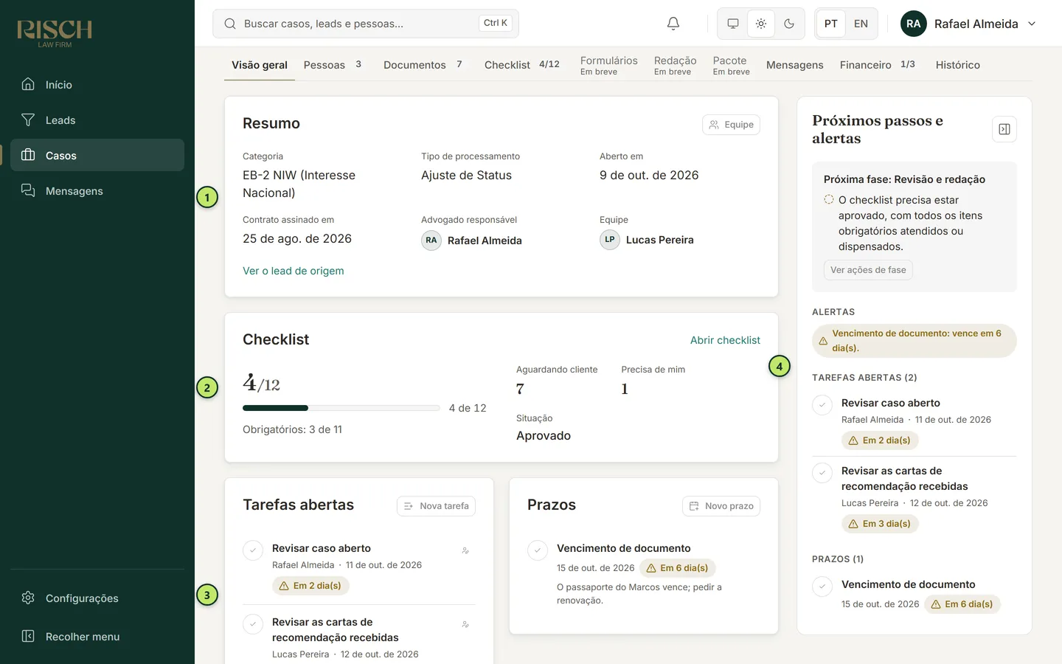The width and height of the screenshot is (1062, 664).
Task: Open Mensagens chat icon in the left sidebar
Action: click(x=28, y=190)
